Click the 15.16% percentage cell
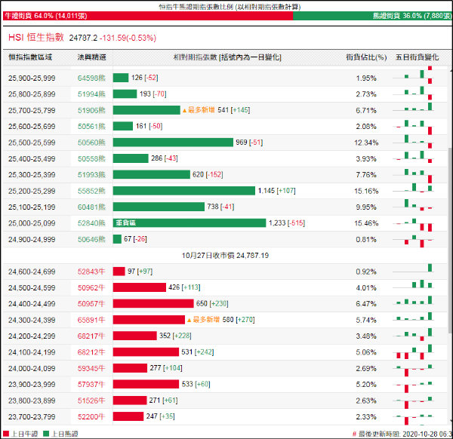Viewport: 453px width, 439px height. pos(366,191)
